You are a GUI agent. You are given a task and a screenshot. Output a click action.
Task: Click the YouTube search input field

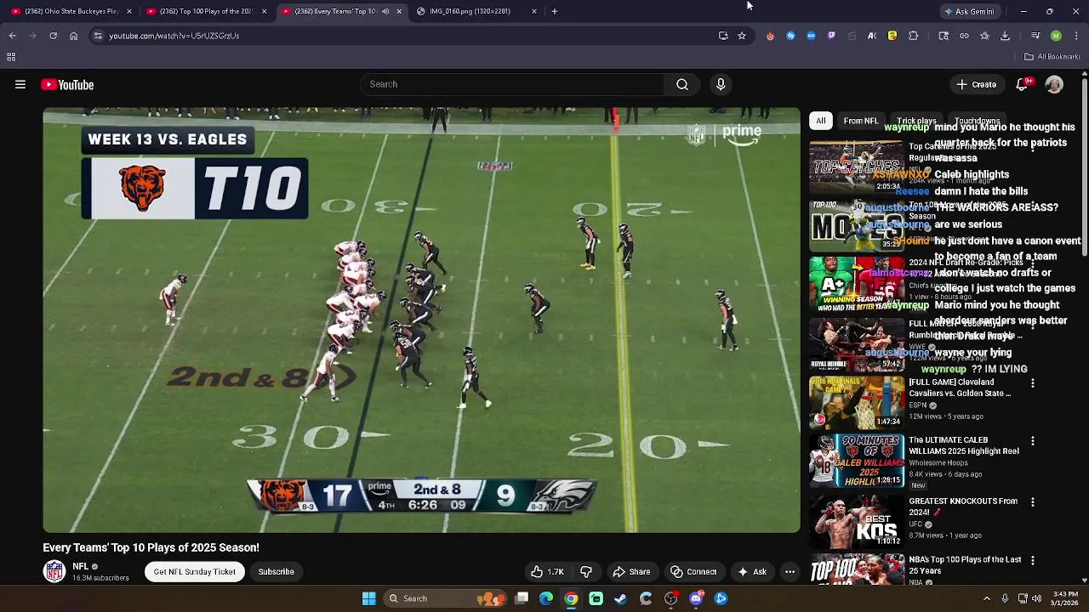pos(512,84)
